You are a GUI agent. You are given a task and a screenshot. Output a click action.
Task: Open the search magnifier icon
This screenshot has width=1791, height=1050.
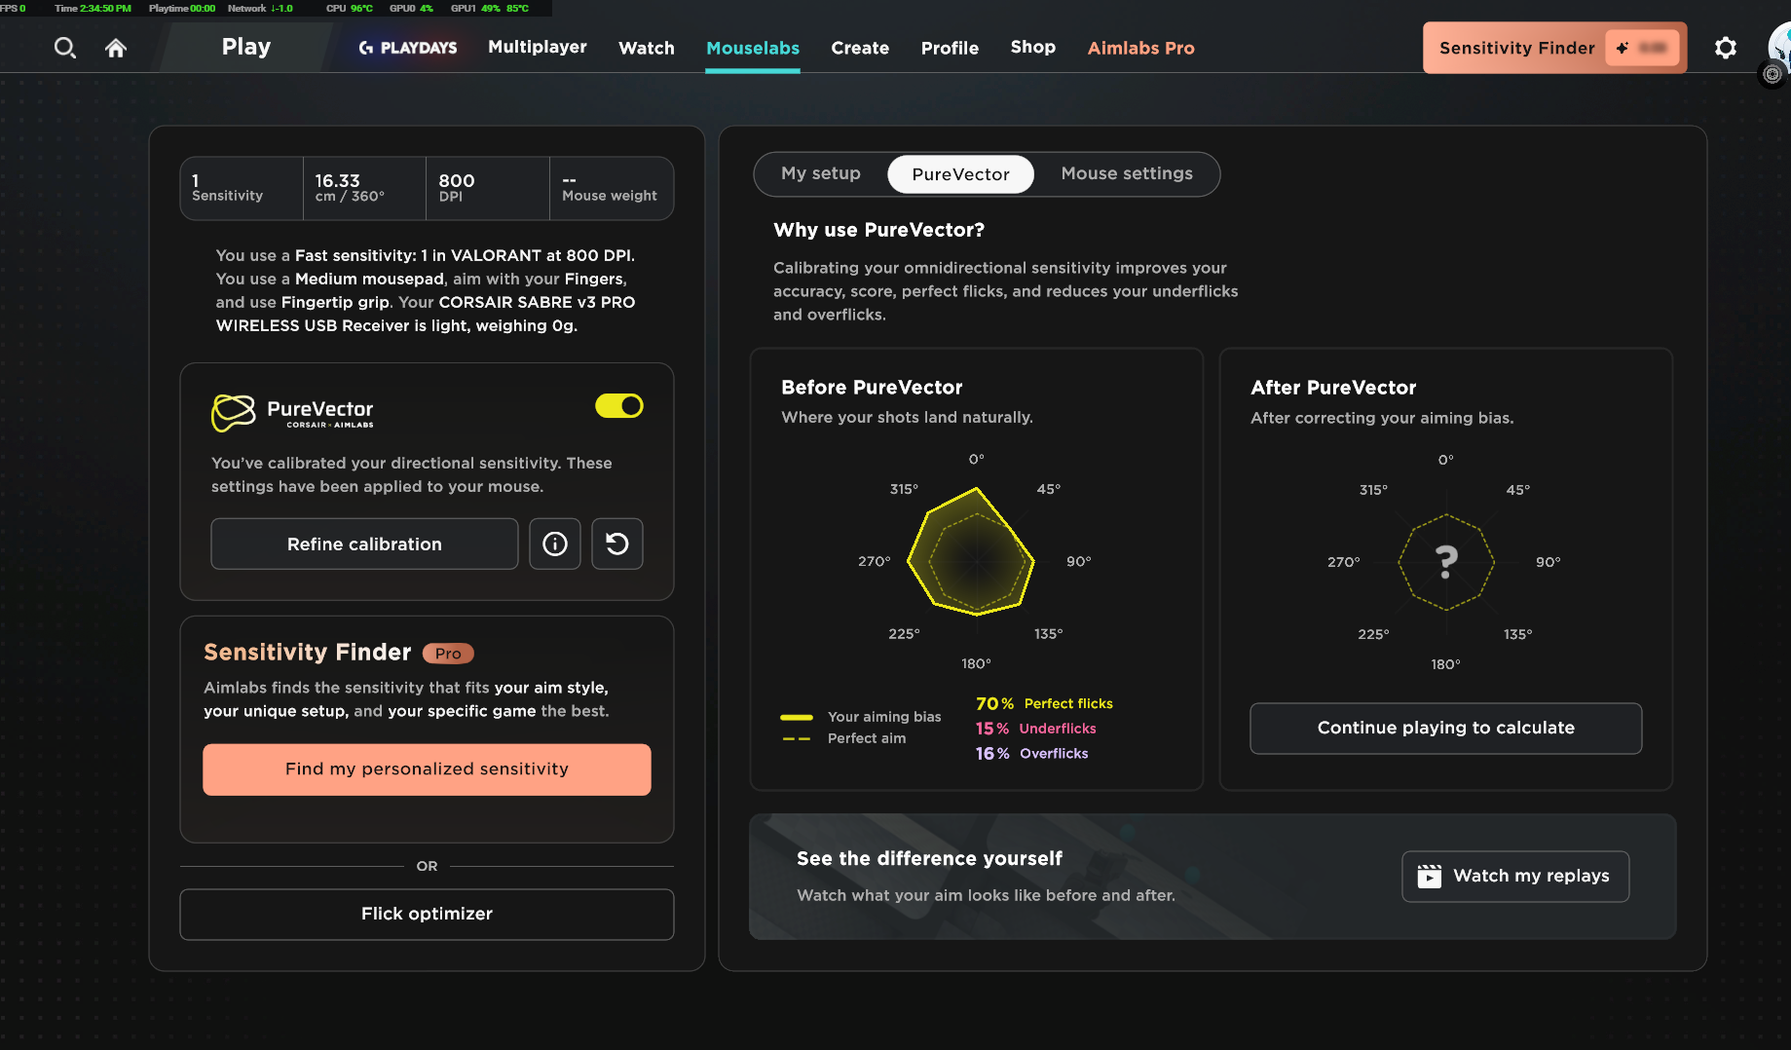pos(65,48)
